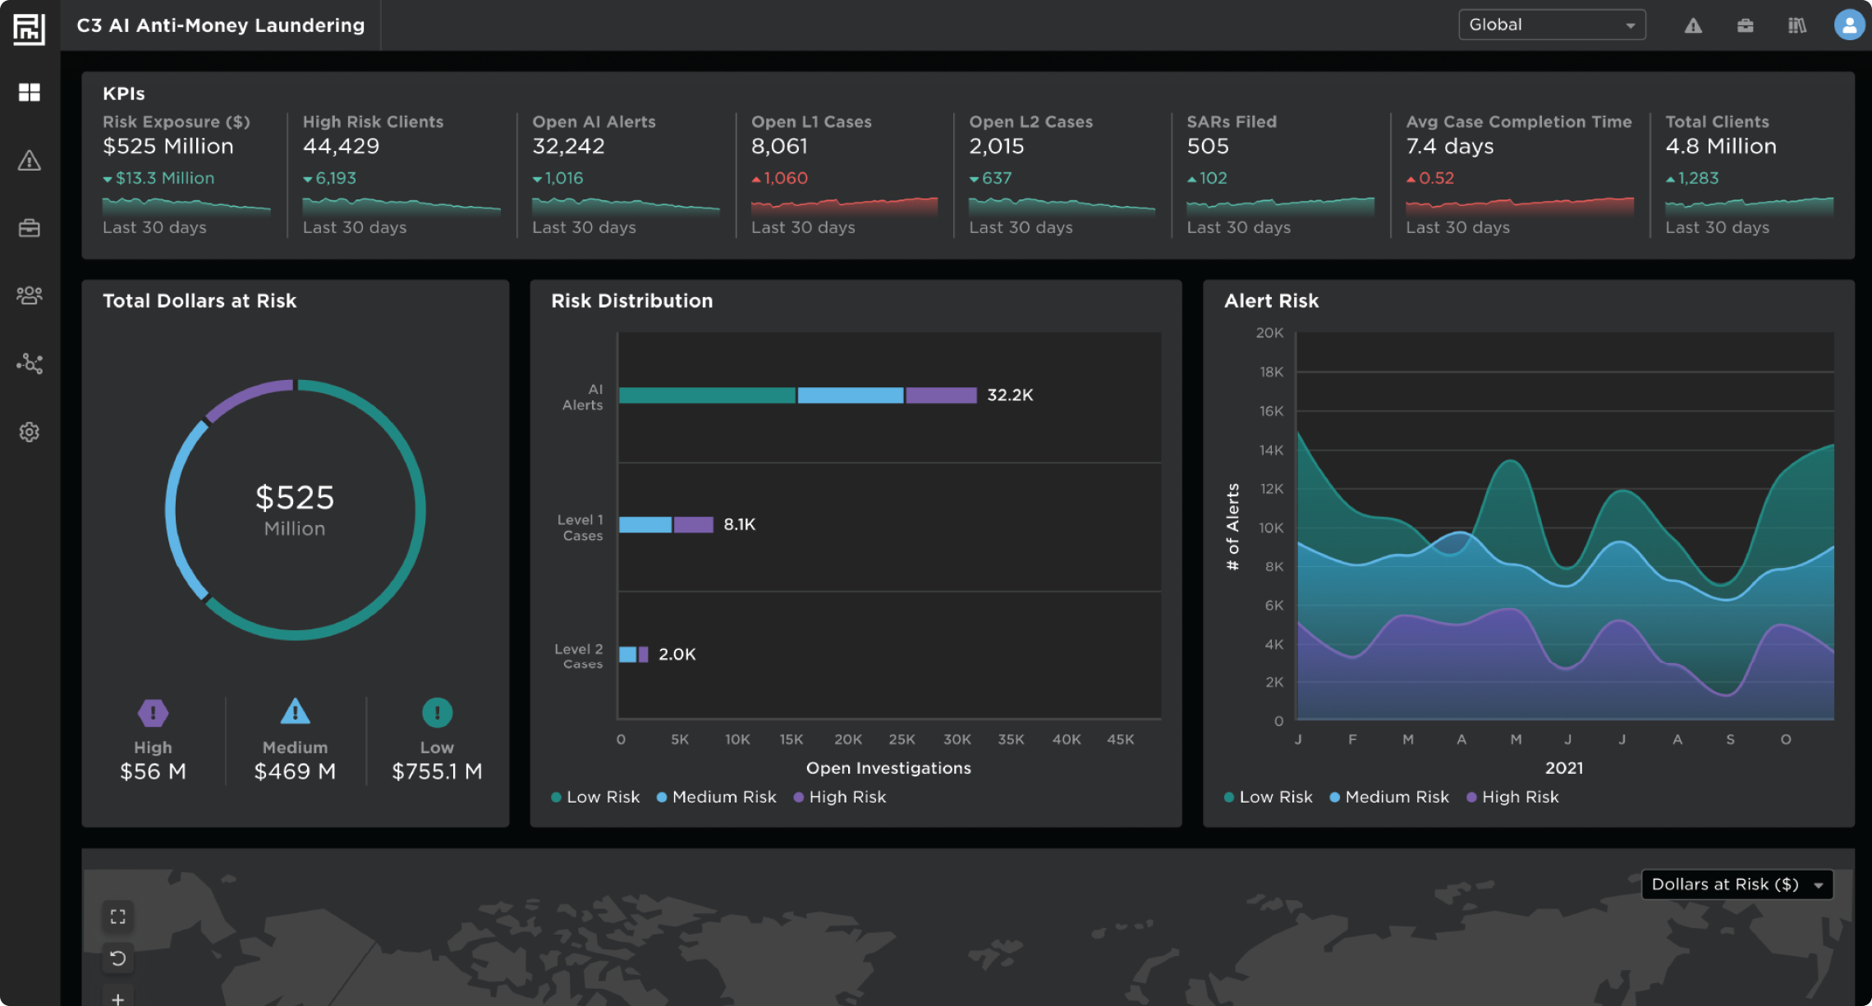Open the settings gear icon in sidebar
Screen dimensions: 1872x1006
point(30,432)
